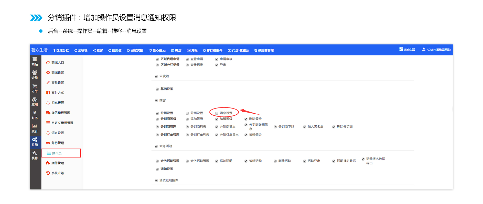This screenshot has width=483, height=204.
Task: Toggle the 通知设置 checkbox
Action: tap(157, 169)
